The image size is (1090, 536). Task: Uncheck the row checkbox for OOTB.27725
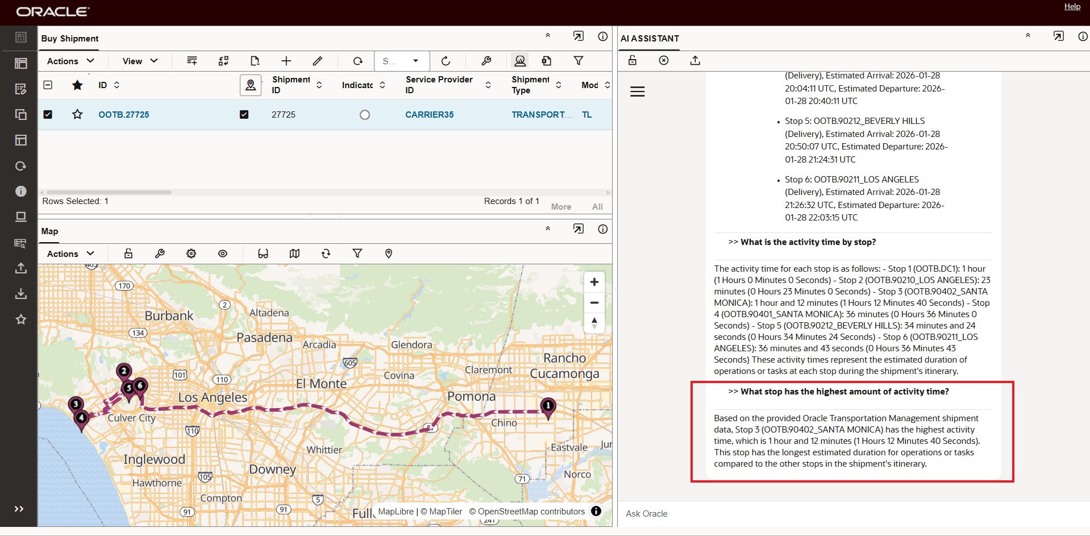pyautogui.click(x=48, y=115)
